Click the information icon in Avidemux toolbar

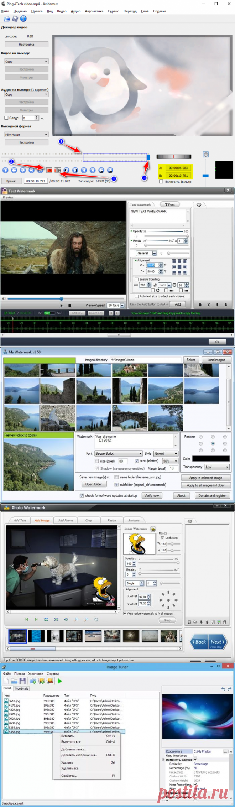coord(23,19)
